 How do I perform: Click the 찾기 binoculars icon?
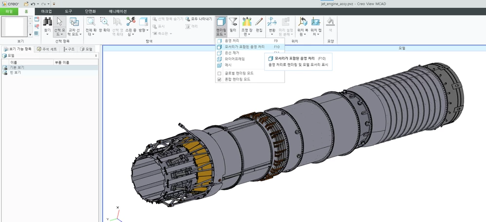point(47,22)
